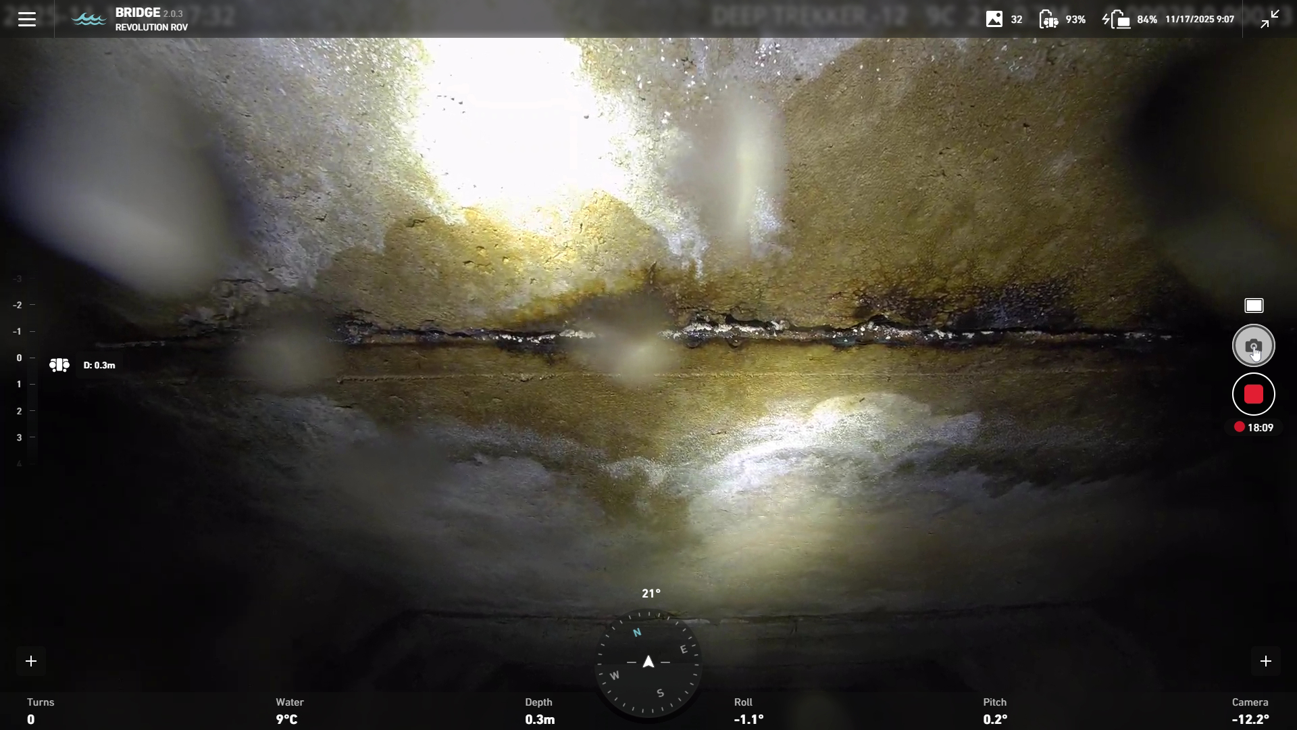
Task: Click the Bridge waves logo icon
Action: [x=88, y=19]
